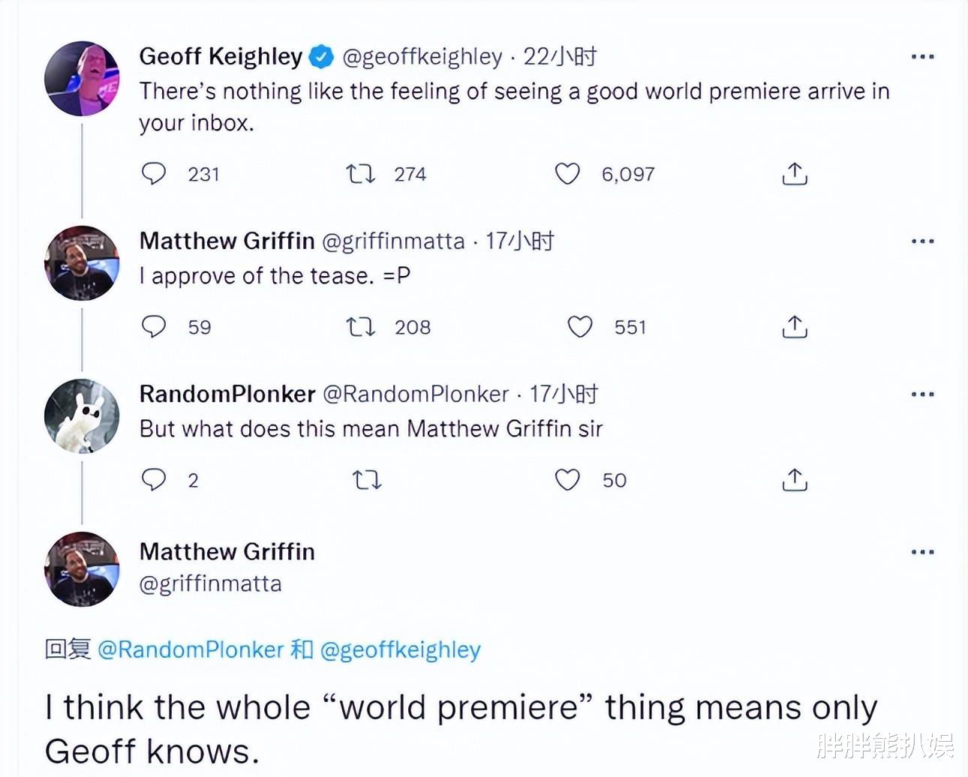Open Geoff Keighley's profile picture

(x=82, y=79)
